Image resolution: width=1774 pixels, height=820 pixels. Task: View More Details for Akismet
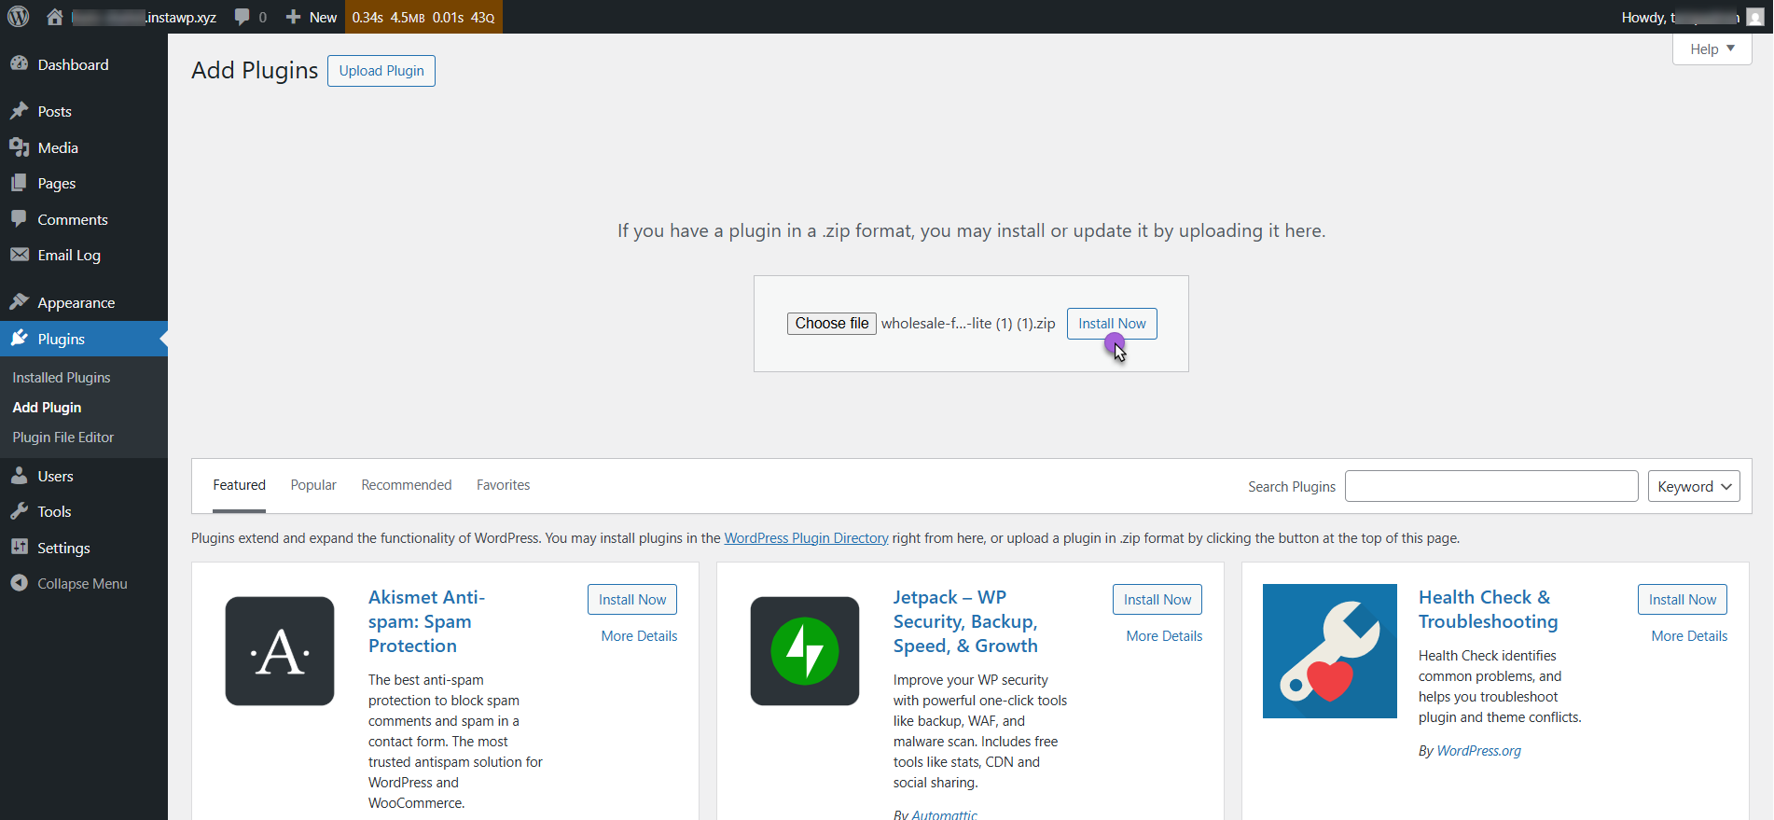tap(639, 636)
